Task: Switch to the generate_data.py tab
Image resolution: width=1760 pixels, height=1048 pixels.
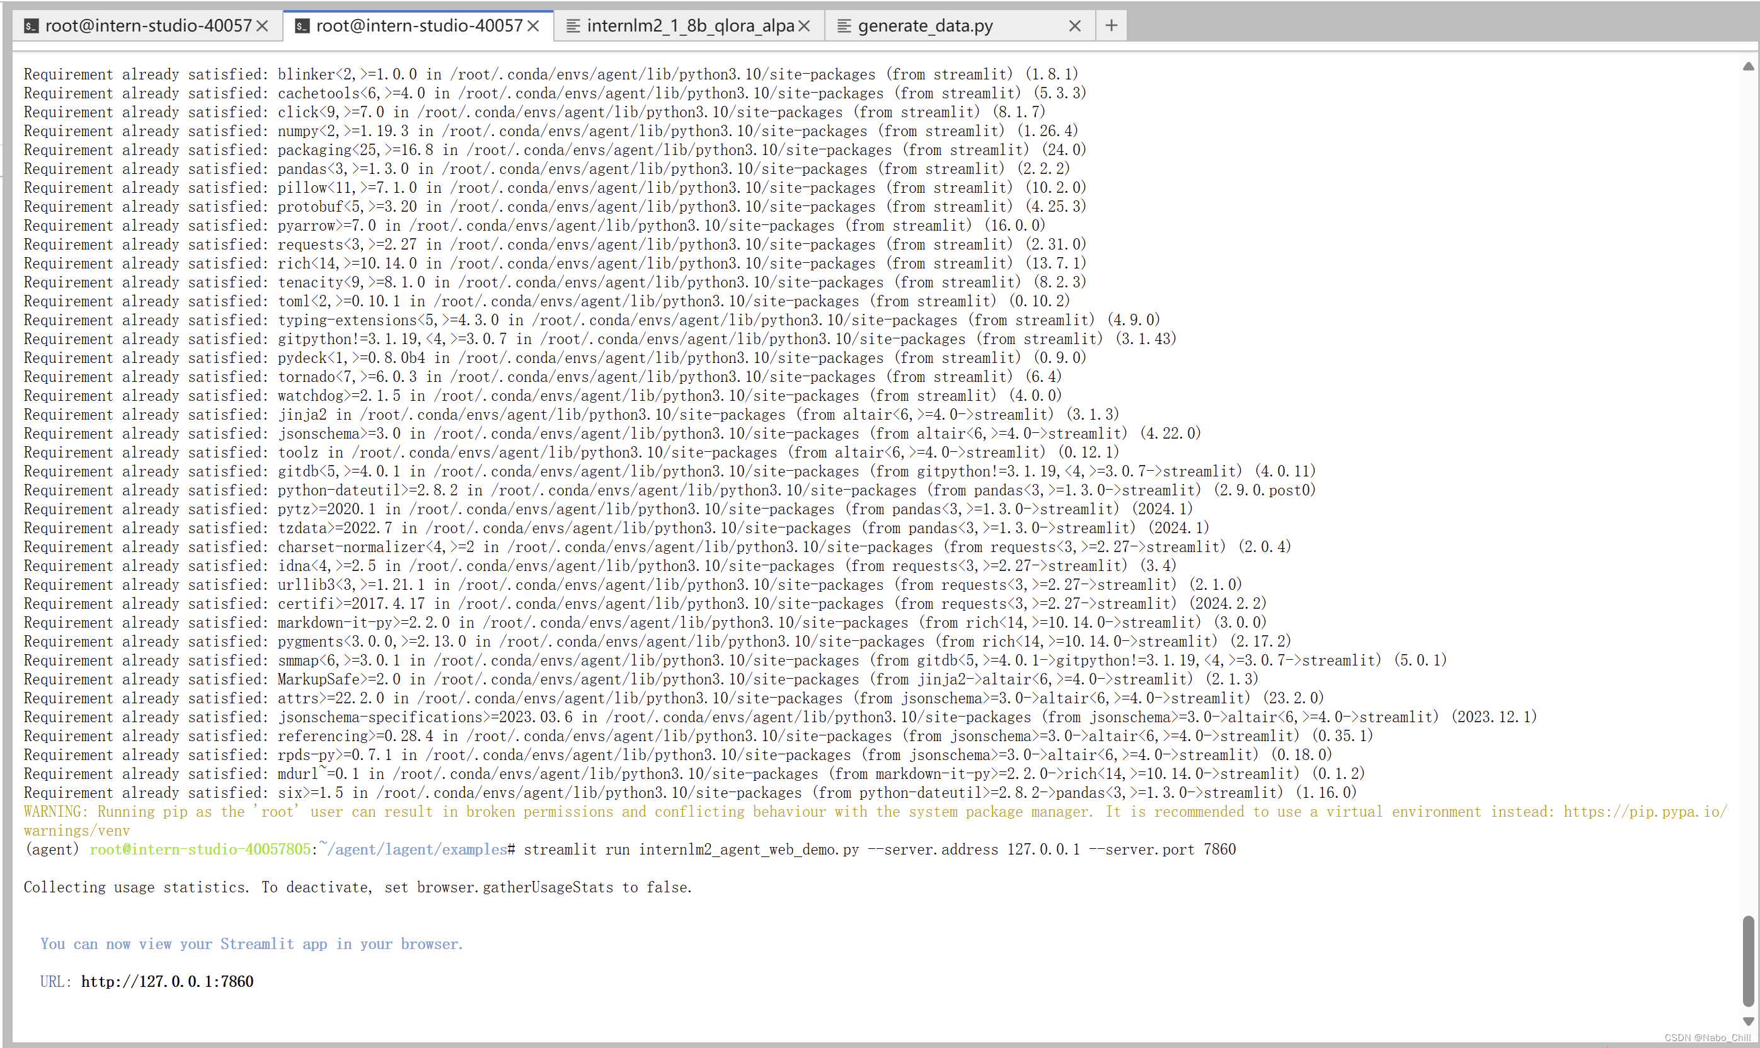Action: tap(925, 26)
